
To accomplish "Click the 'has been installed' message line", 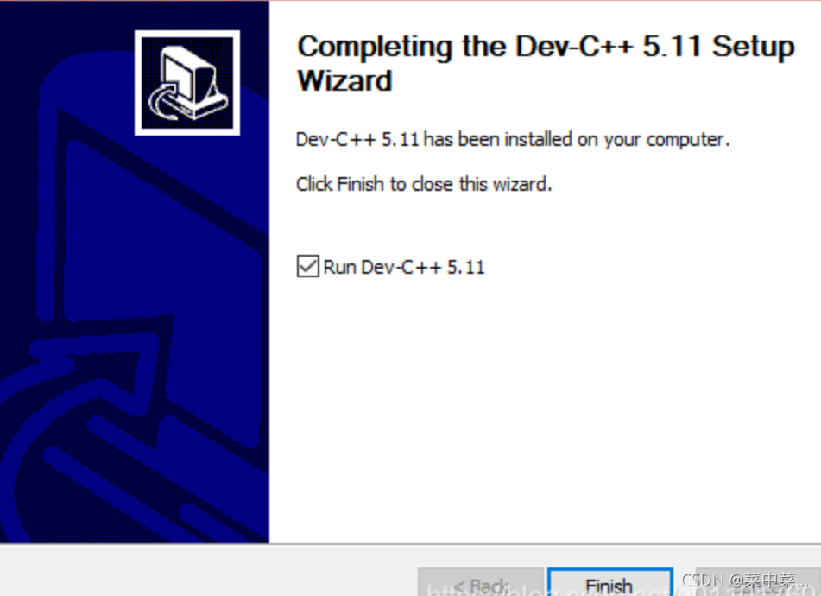I will (513, 140).
